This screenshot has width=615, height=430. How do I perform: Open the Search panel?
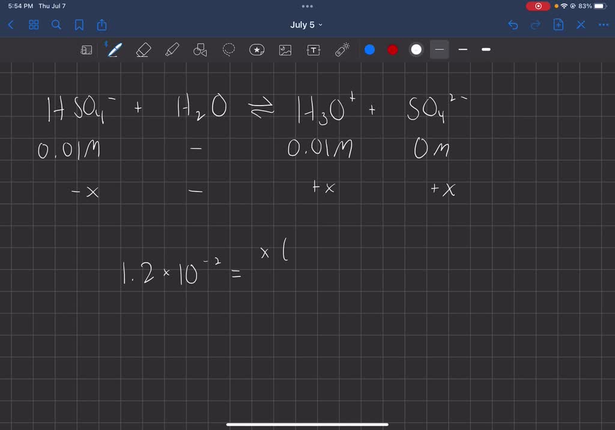pos(56,25)
